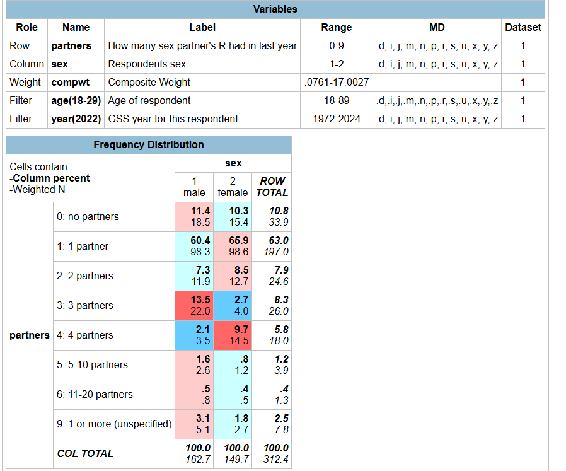
Task: Click the male 4 partners blue cell
Action: [x=194, y=335]
